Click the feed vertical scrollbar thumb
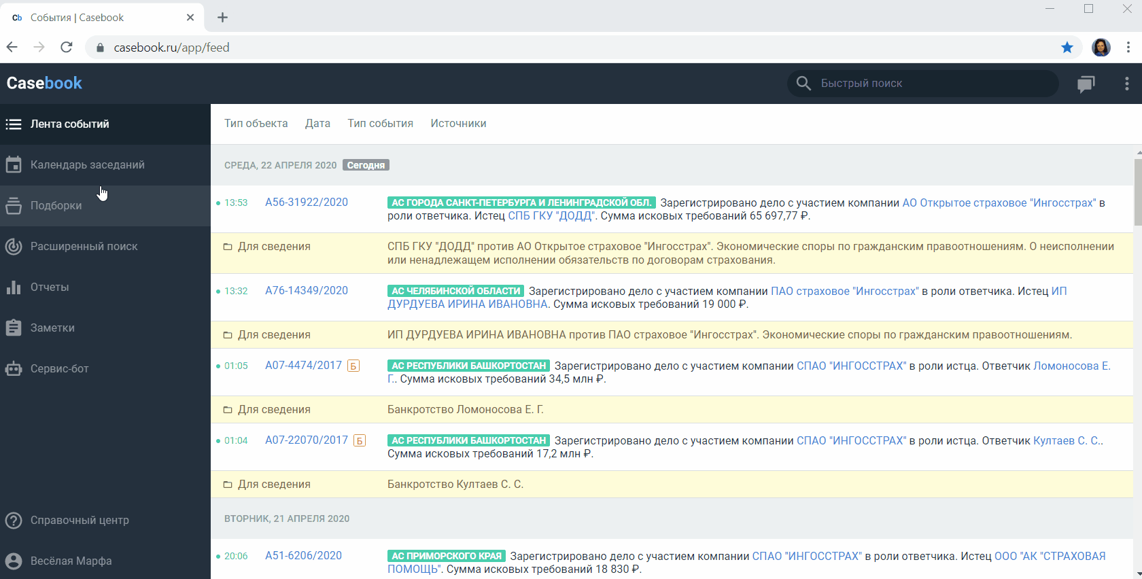This screenshot has width=1142, height=579. pos(1138,192)
